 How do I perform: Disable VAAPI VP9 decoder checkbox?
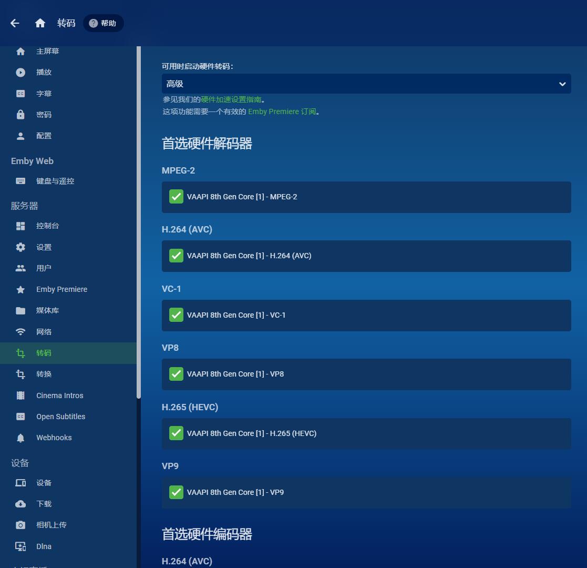coord(176,492)
